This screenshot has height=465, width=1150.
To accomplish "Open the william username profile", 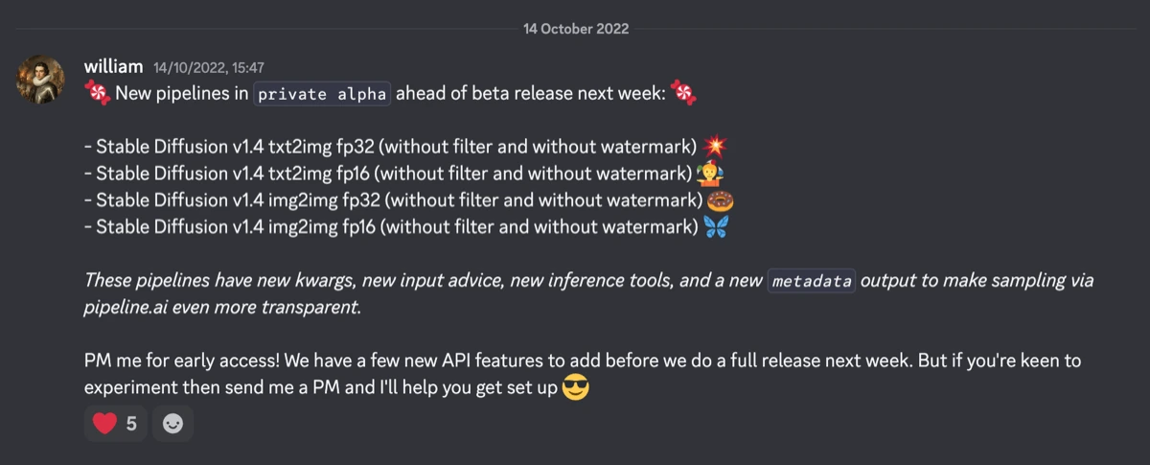I will click(x=113, y=67).
